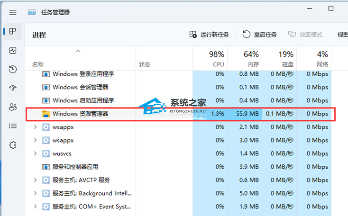Sort by the 内存 64% column header
The height and width of the screenshot is (216, 348).
click(245, 59)
